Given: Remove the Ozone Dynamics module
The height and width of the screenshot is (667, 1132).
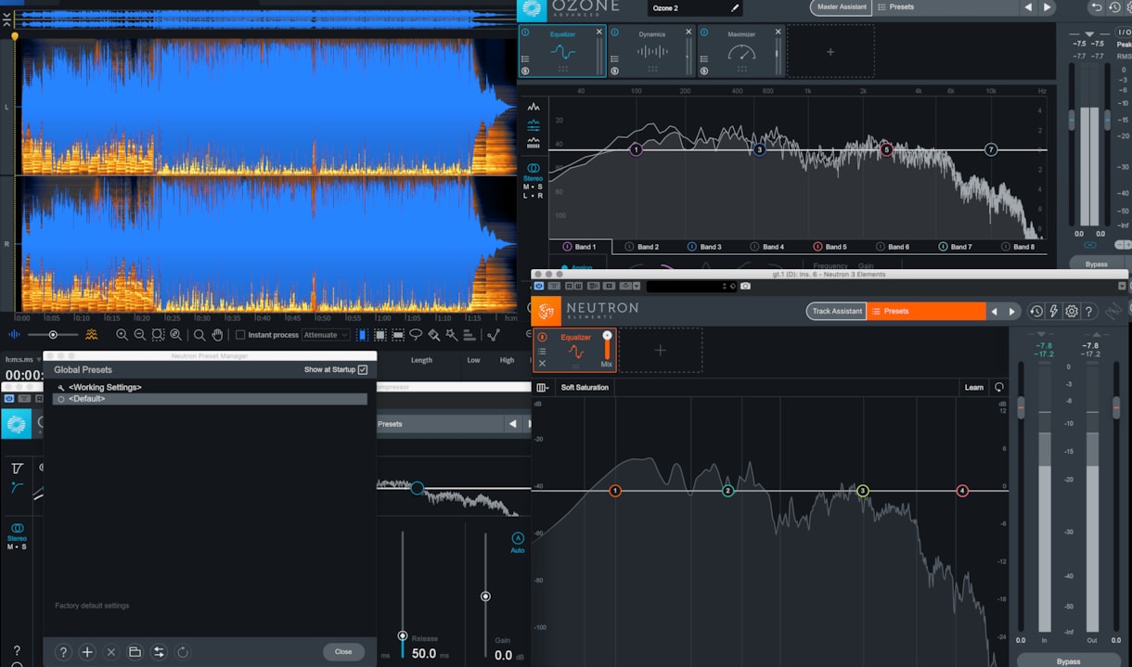Looking at the screenshot, I should [688, 32].
